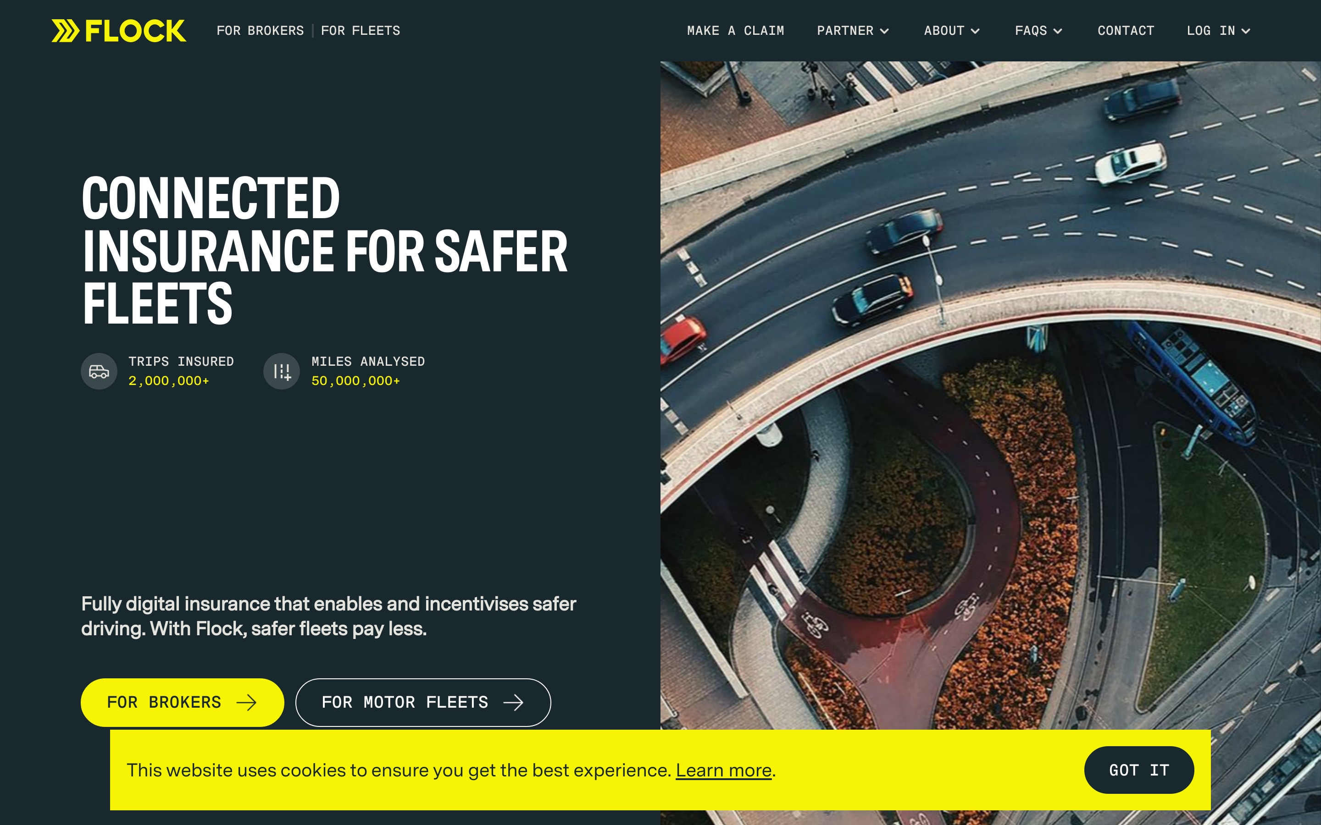Open the FAQs dropdown
This screenshot has width=1321, height=825.
click(1038, 31)
